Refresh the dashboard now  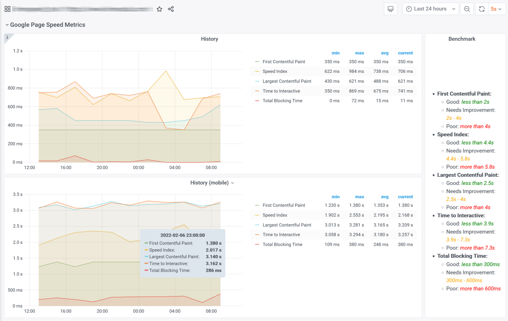point(482,9)
